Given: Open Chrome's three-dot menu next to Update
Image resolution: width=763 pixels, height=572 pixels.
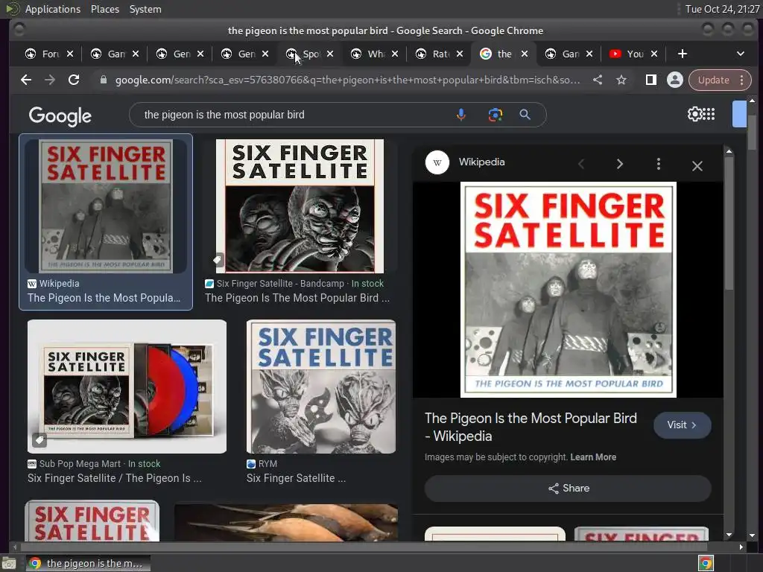Looking at the screenshot, I should [741, 80].
